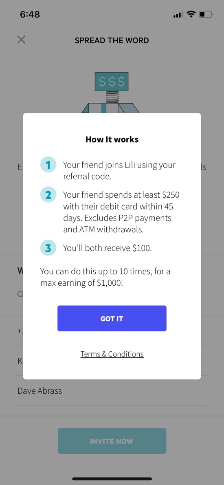Tap the You'll both receive $100 text
This screenshot has width=224, height=485.
108,248
